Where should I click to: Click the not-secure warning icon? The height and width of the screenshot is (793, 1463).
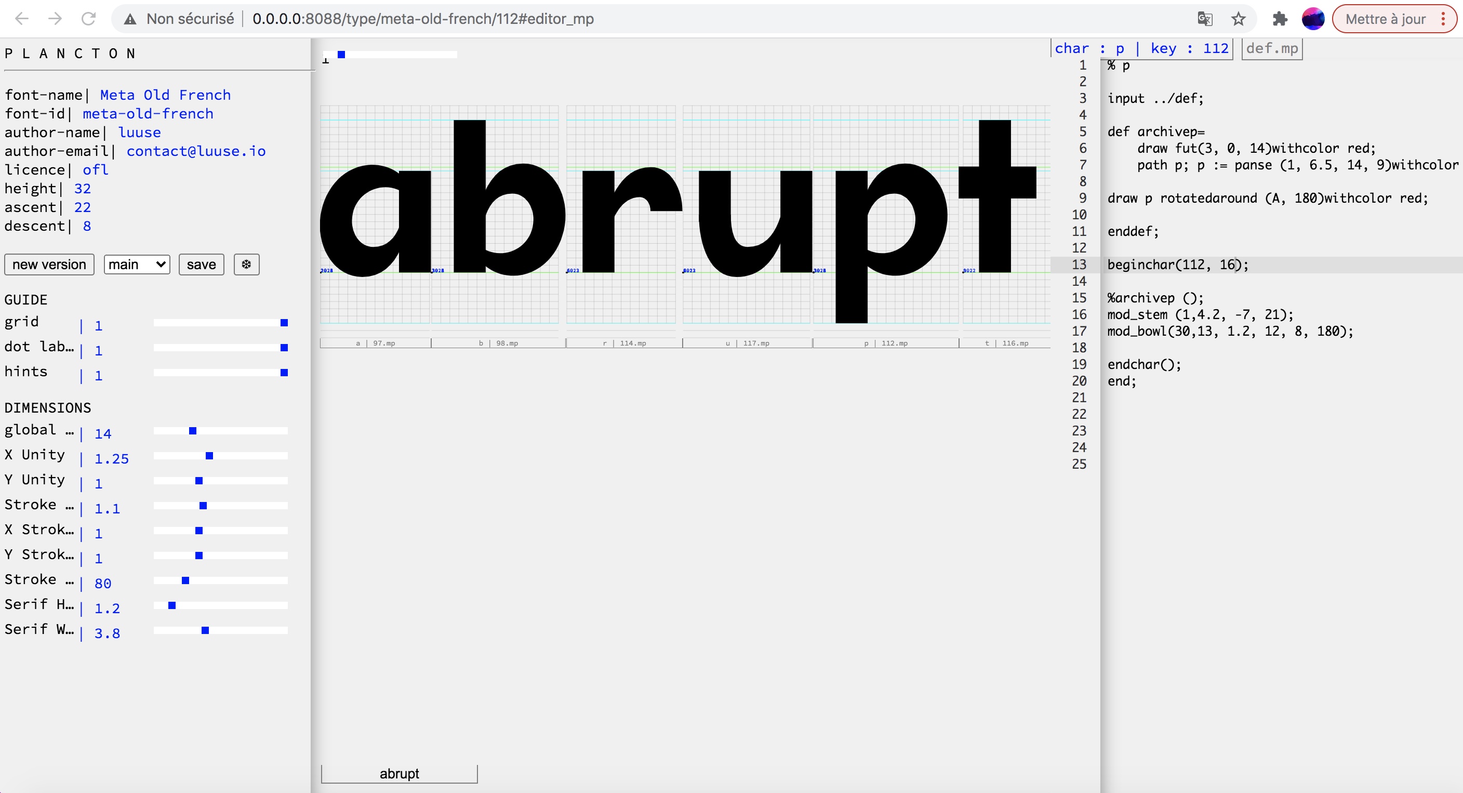tap(130, 19)
